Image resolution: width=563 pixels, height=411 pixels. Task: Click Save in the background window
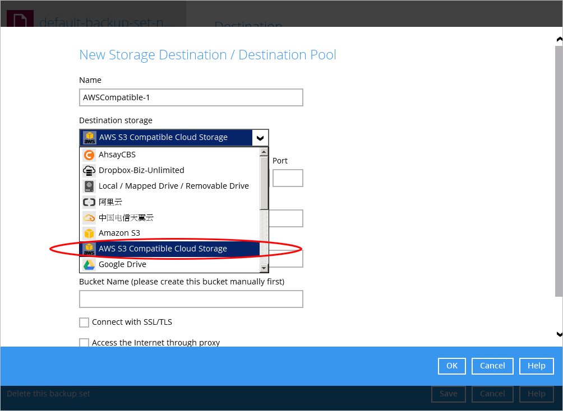(x=449, y=394)
